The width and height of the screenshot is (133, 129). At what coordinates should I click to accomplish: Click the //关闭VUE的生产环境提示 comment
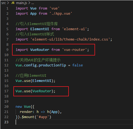click(x=38, y=60)
